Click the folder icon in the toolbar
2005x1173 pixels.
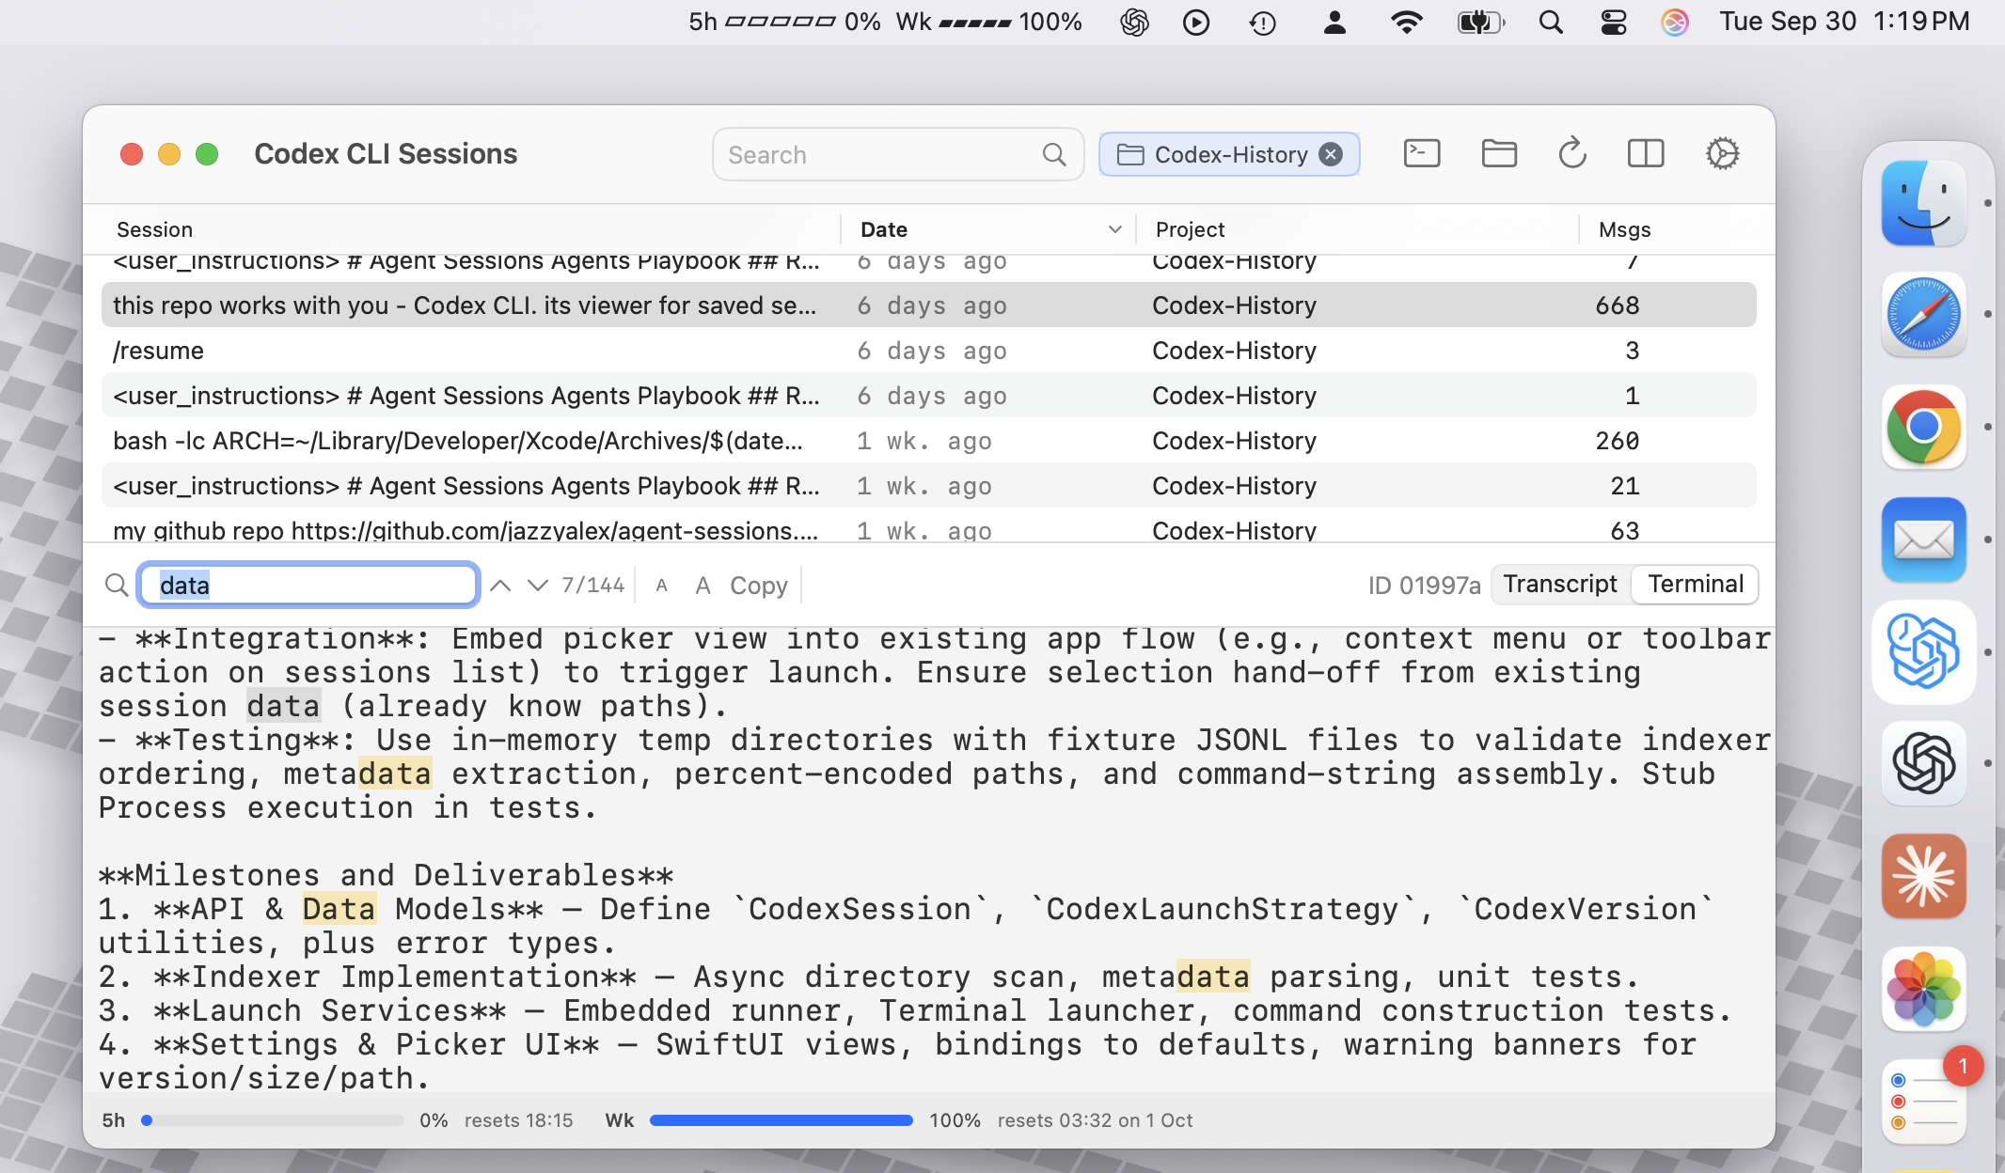pyautogui.click(x=1498, y=154)
